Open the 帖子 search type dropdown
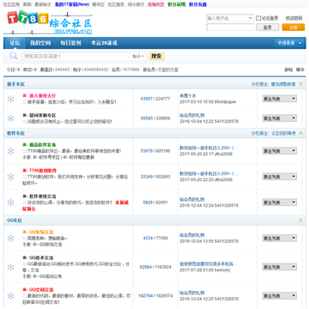 coord(137,56)
